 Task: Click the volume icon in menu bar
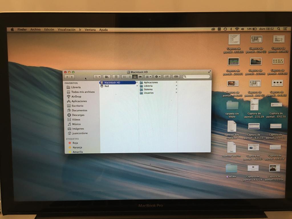click(242, 29)
